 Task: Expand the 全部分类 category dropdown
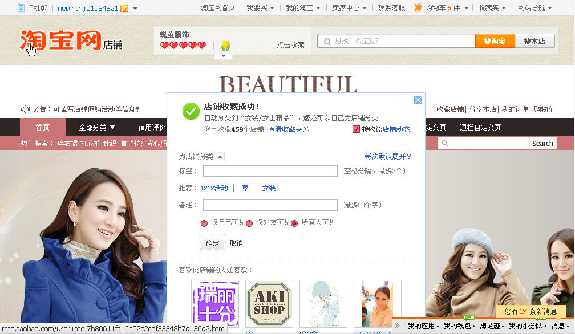tap(97, 128)
